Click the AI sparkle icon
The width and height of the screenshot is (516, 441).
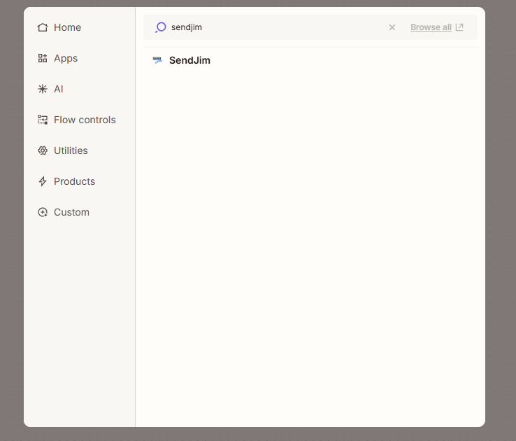tap(43, 89)
